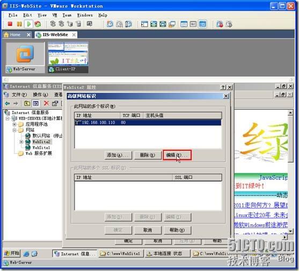Open the 微软Windows前途渺茫 link
Screen dimensions: 299x271
point(261,225)
